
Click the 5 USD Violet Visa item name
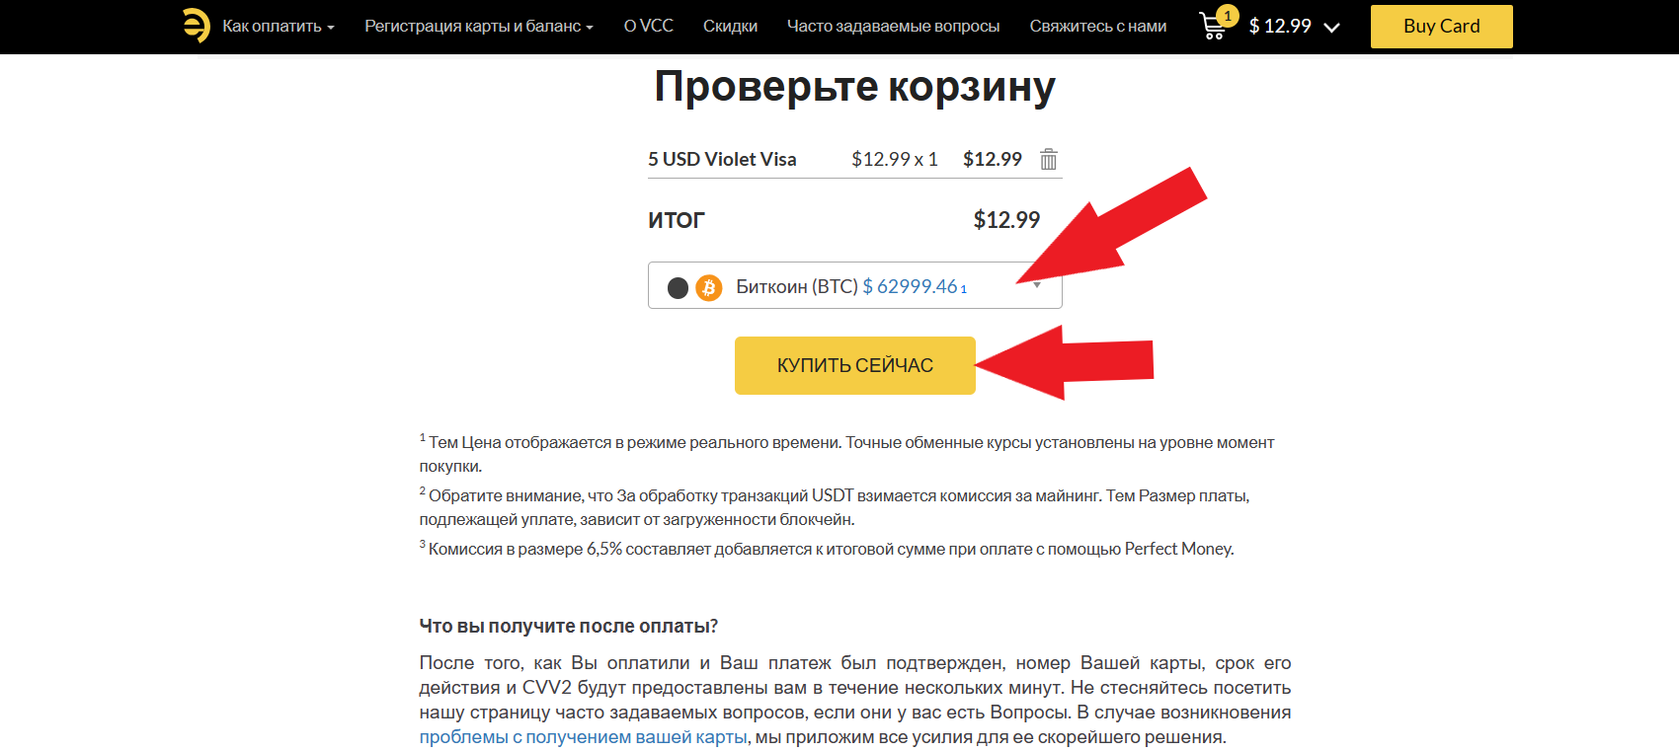click(x=722, y=159)
